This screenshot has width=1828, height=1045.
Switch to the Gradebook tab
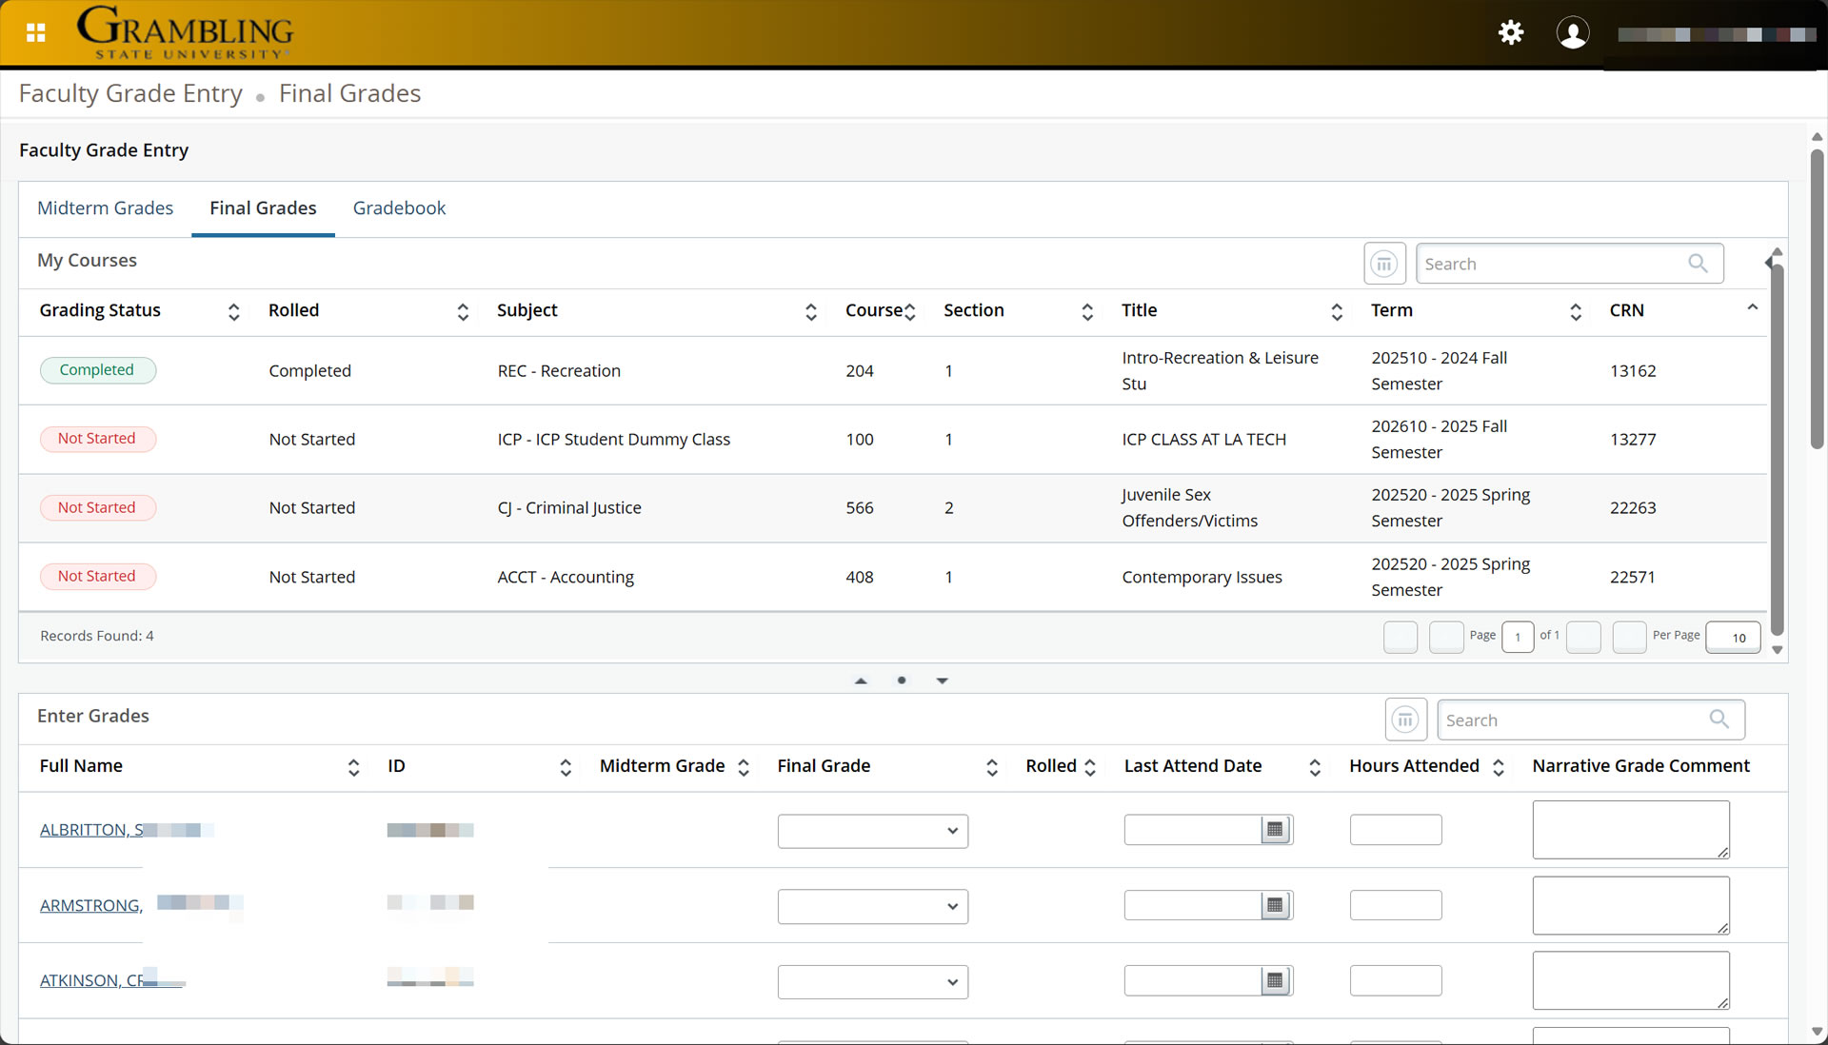point(399,207)
